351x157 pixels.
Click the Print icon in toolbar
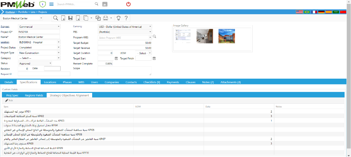(x=105, y=18)
